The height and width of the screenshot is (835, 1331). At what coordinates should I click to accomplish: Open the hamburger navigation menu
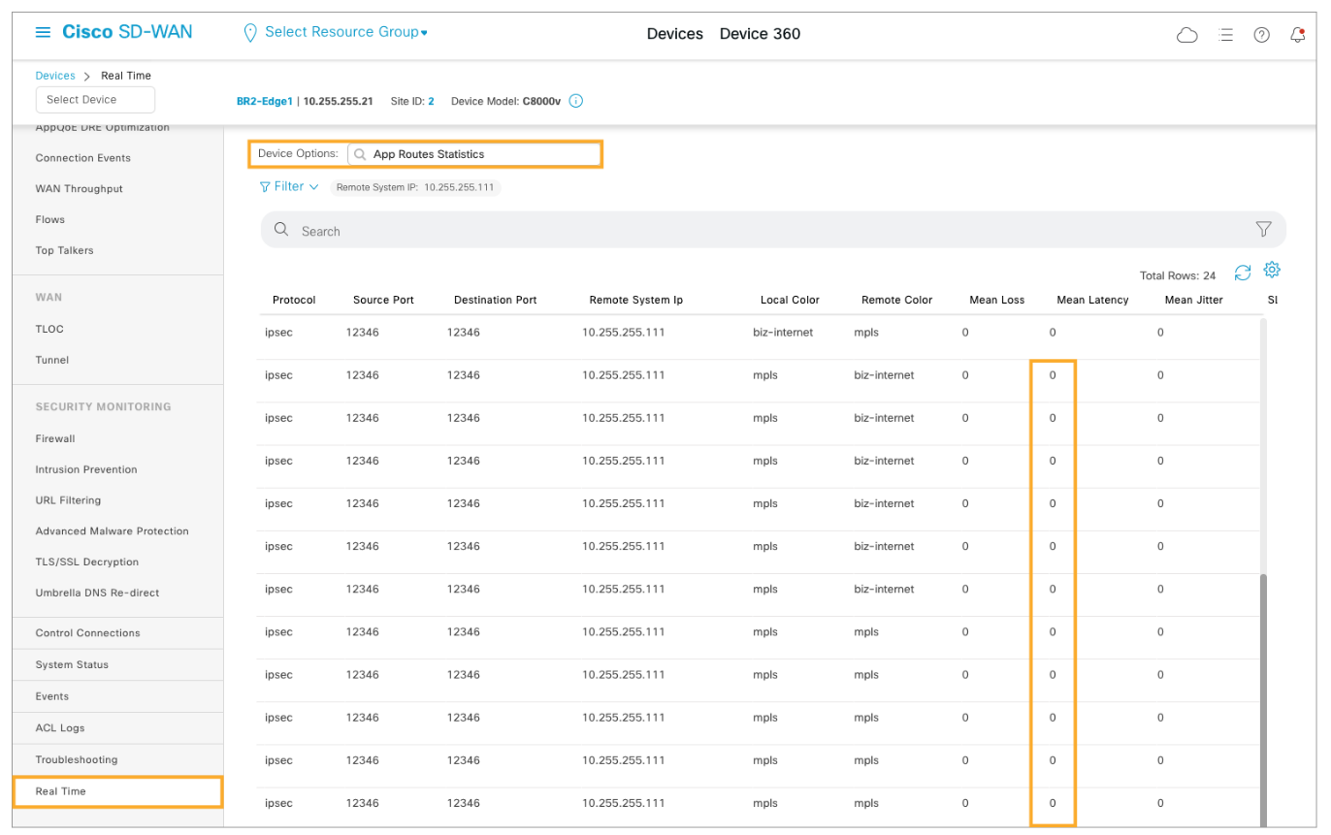click(43, 33)
